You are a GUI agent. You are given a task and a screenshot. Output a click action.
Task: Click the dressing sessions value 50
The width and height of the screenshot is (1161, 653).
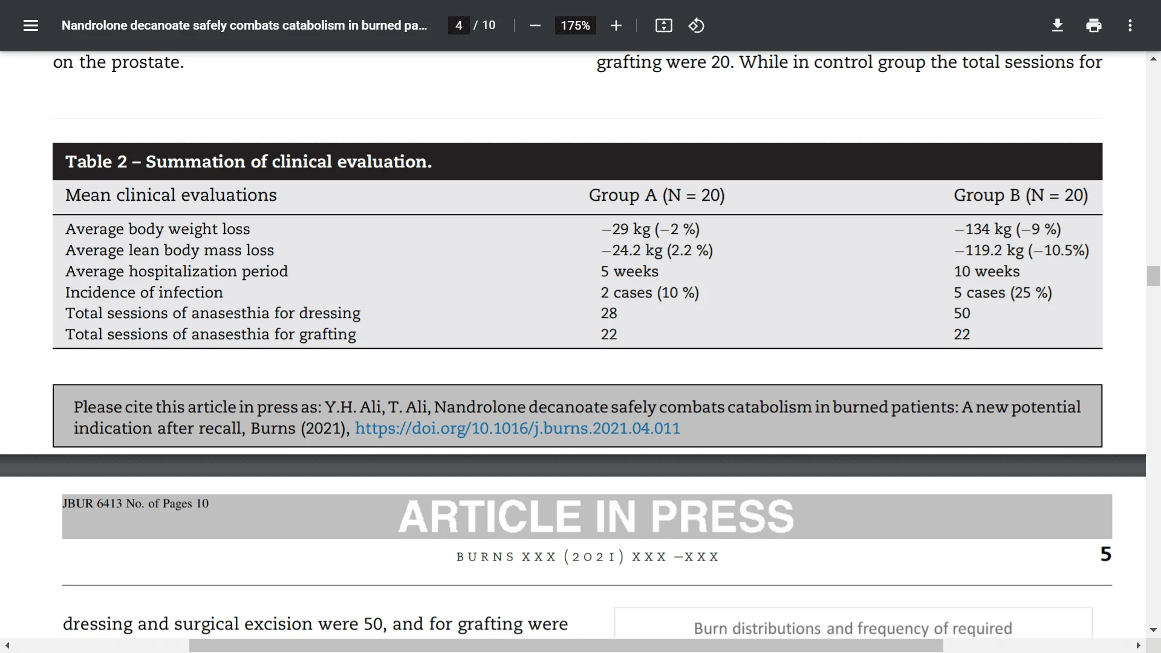point(962,313)
